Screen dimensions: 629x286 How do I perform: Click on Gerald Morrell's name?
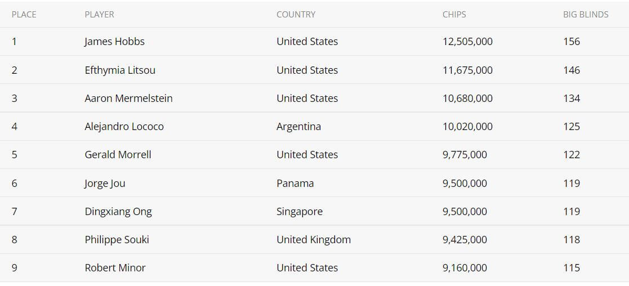point(118,154)
